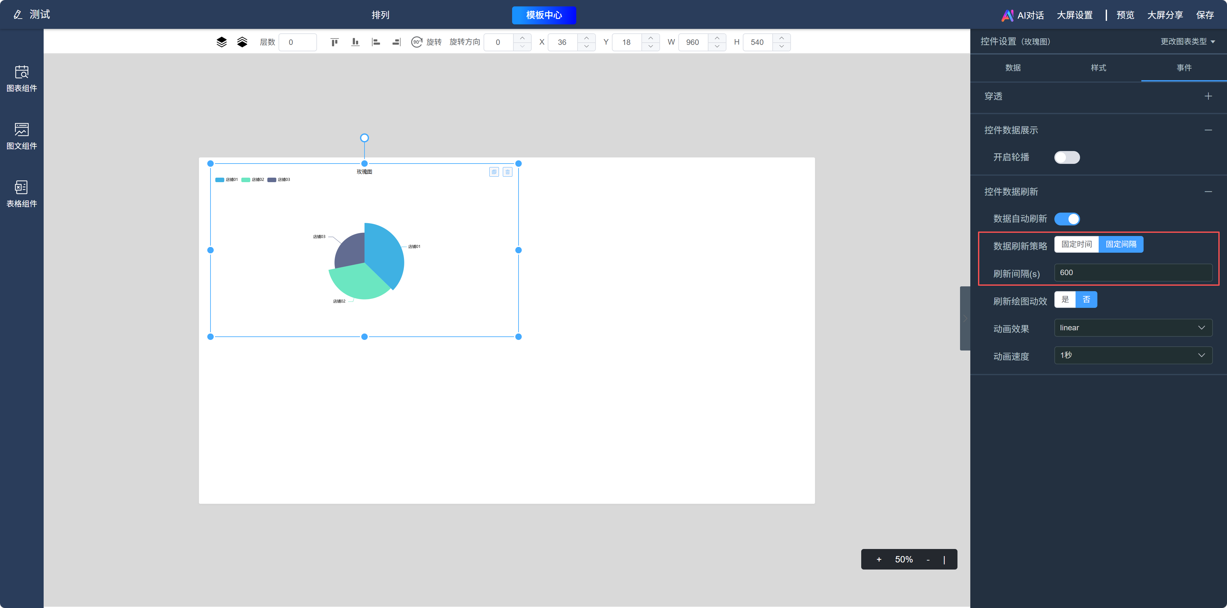Open the 图表组件 sidebar panel

[x=21, y=79]
